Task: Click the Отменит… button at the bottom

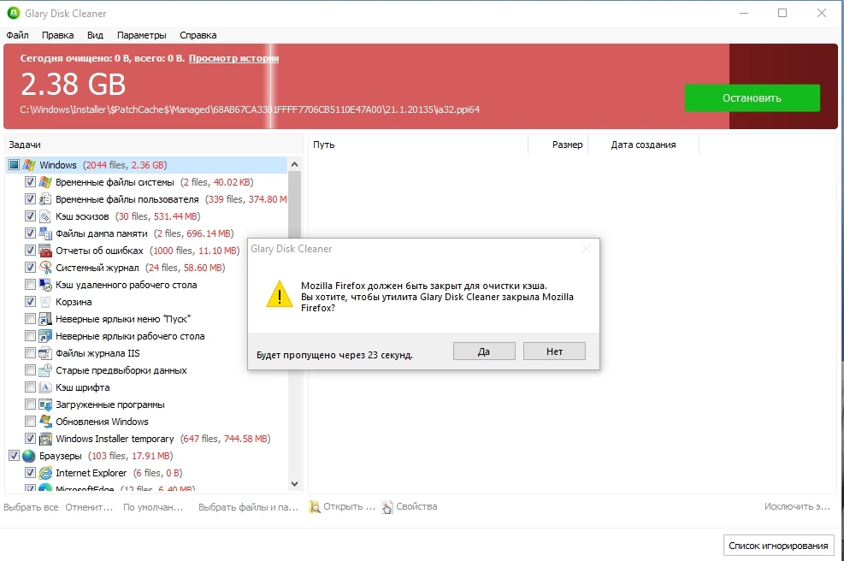Action: pos(89,507)
